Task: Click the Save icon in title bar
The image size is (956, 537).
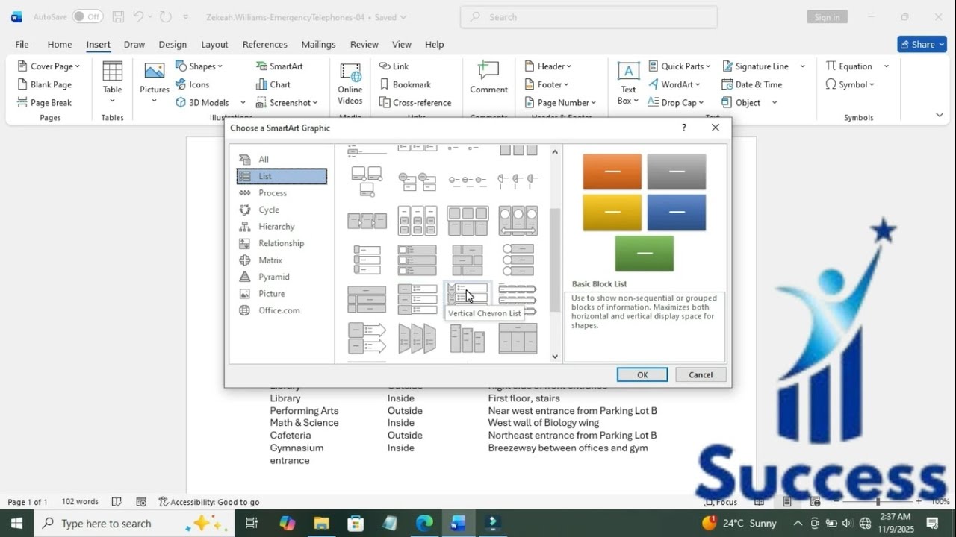Action: pyautogui.click(x=118, y=16)
